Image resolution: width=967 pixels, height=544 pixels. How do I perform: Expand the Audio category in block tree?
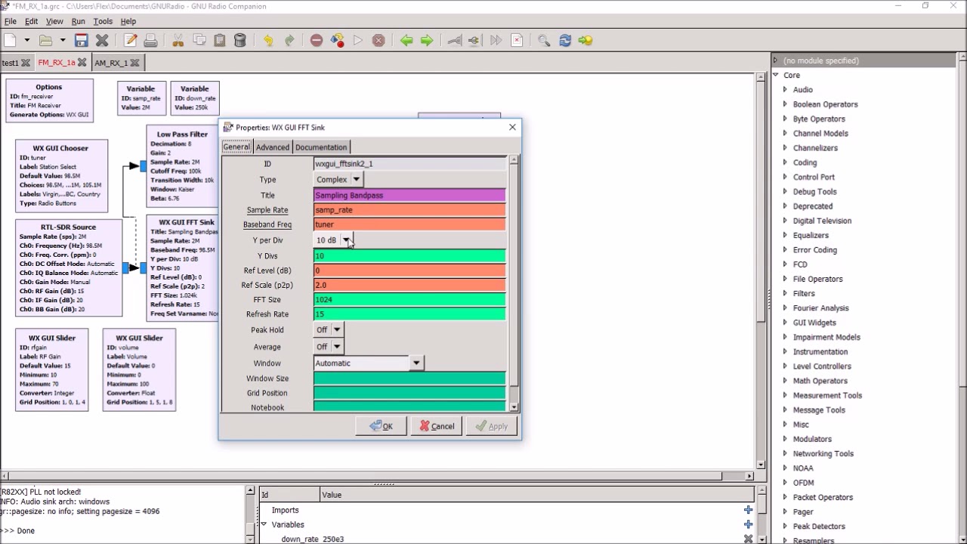[785, 90]
